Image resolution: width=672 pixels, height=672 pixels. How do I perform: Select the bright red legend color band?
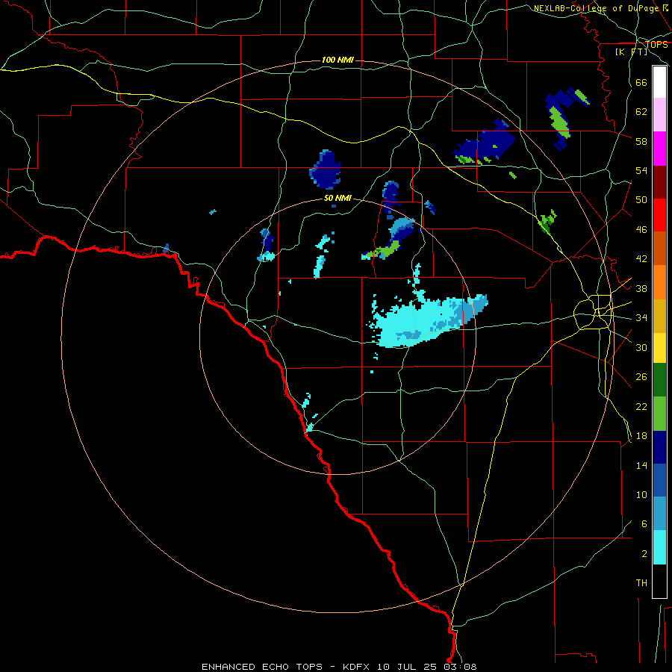(659, 215)
